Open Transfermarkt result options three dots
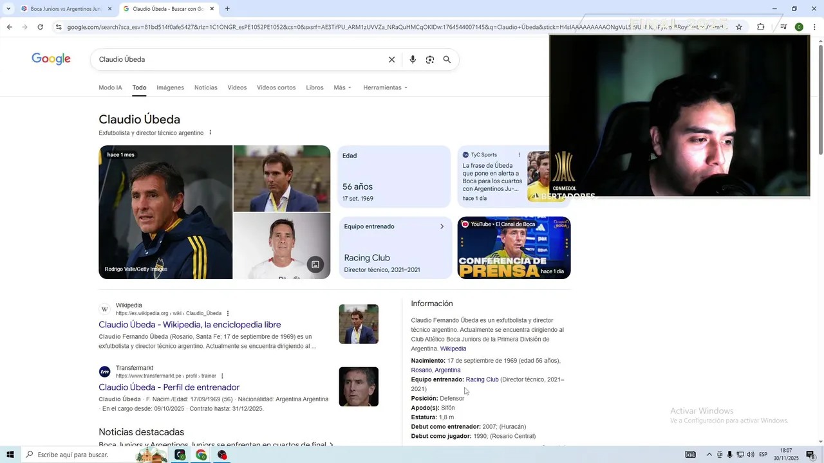 click(222, 376)
